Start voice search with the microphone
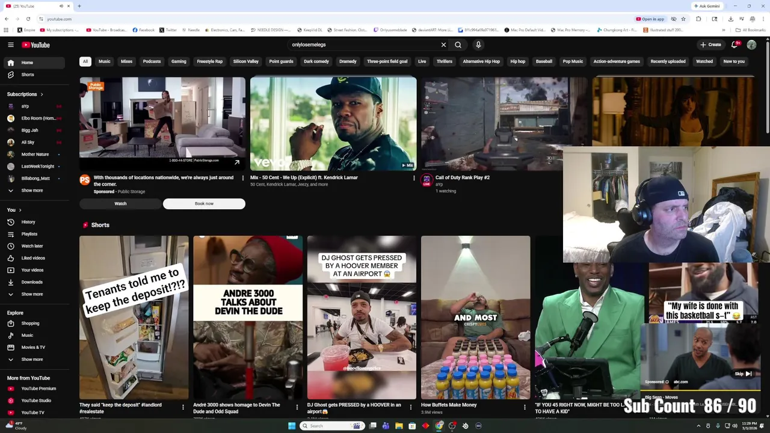Viewport: 770px width, 433px height. coord(478,45)
